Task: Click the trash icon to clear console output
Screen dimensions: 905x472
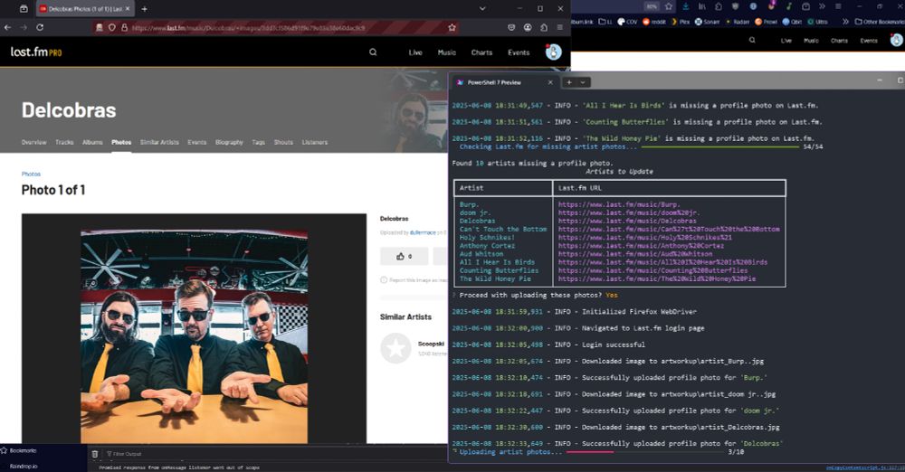Action: pyautogui.click(x=95, y=454)
